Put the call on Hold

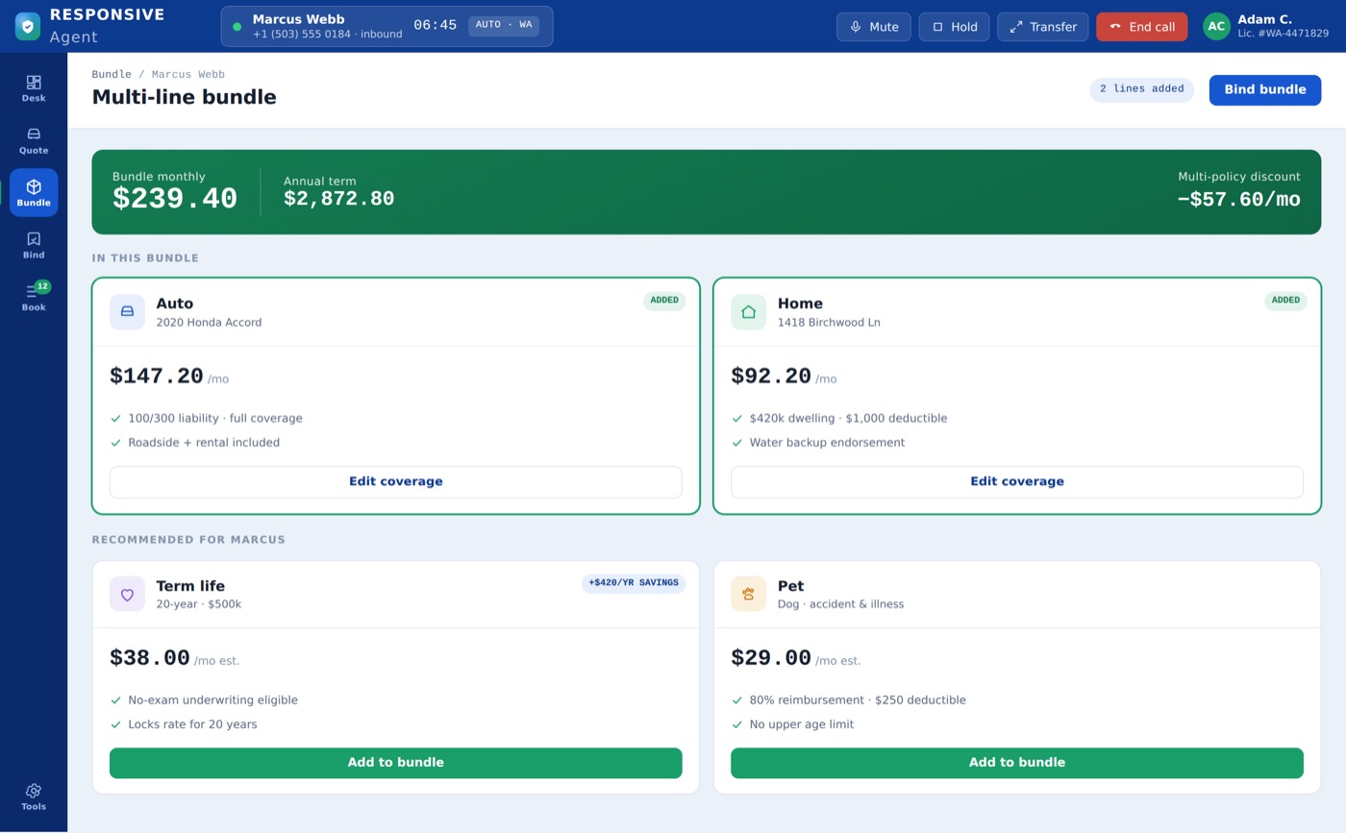954,27
